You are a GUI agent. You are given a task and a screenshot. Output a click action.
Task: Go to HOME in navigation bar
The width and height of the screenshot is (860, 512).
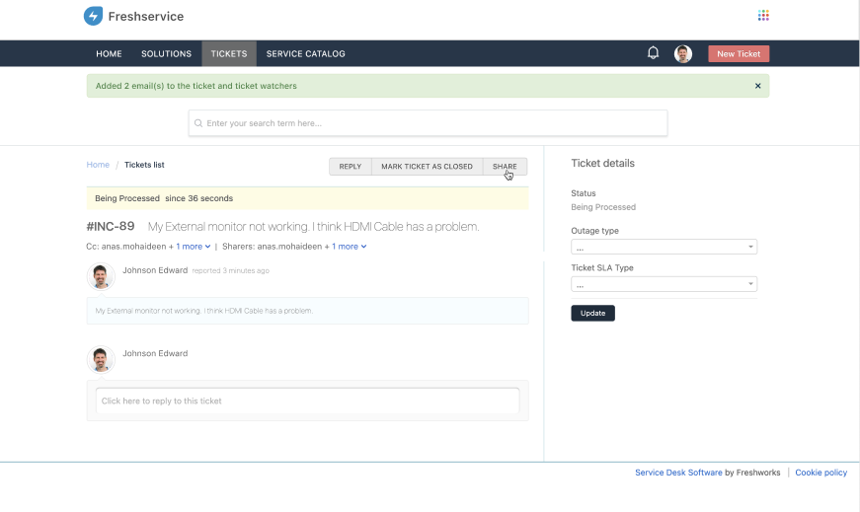click(109, 53)
